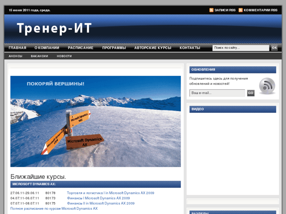Focus the Поиск по сайту search field
The image size is (286, 214).
241,48
